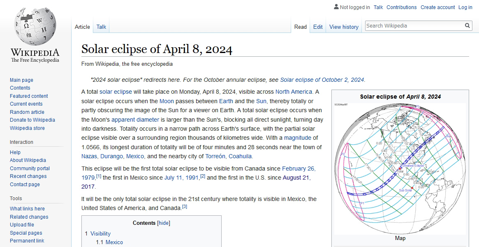Open the February 26, 1979 eclipse link
The image size is (479, 247).
point(299,169)
